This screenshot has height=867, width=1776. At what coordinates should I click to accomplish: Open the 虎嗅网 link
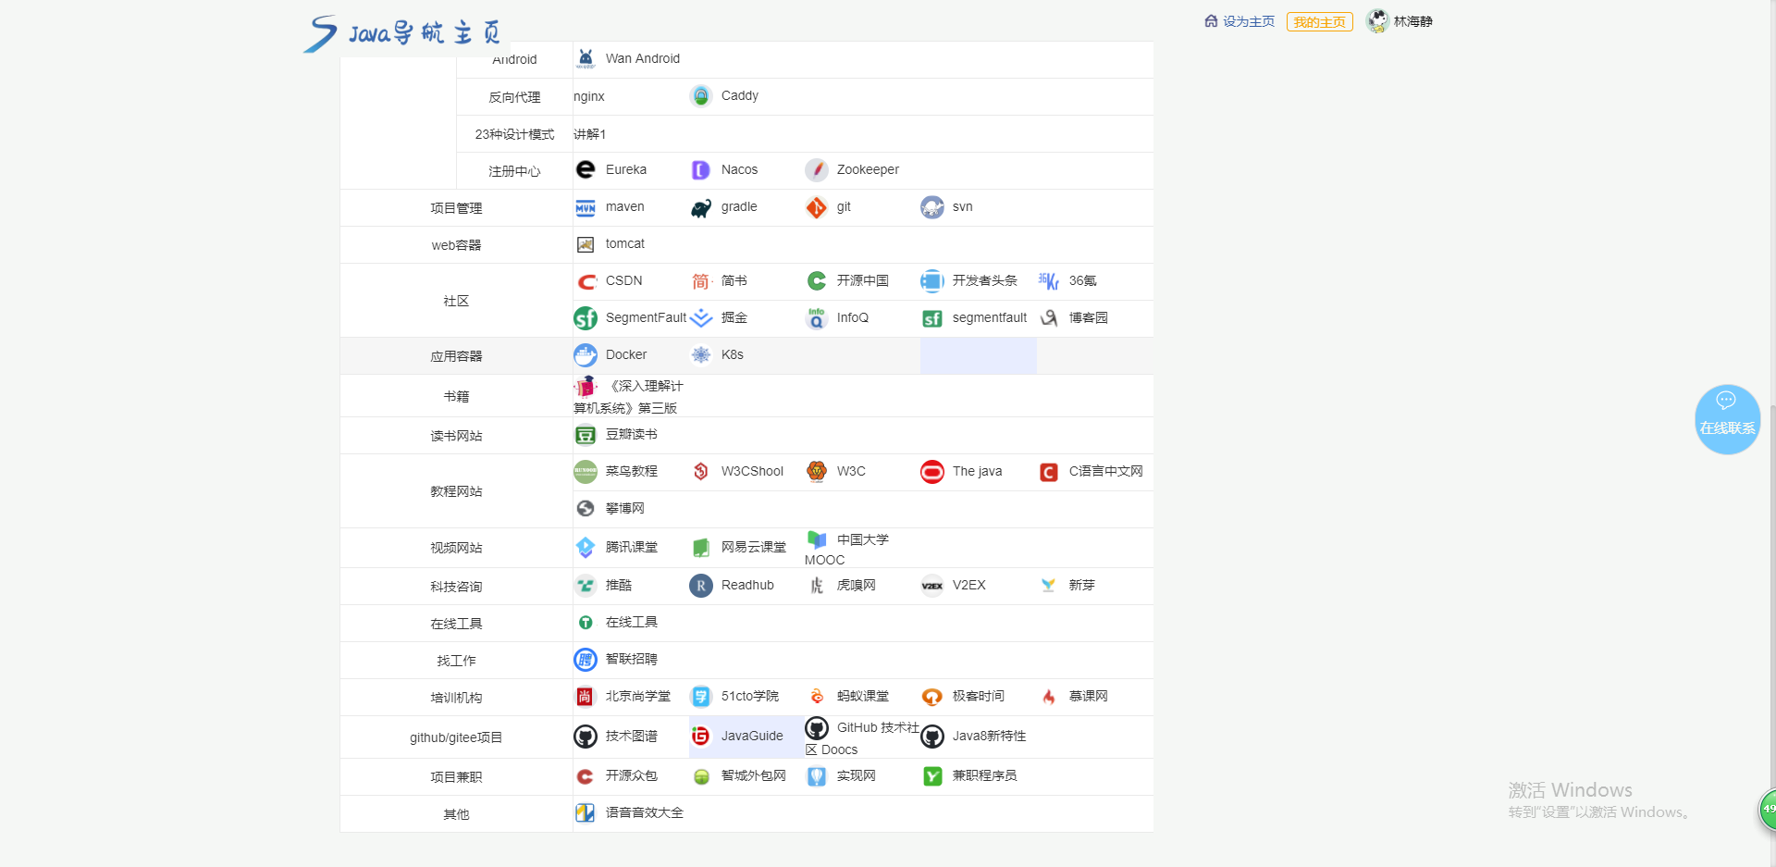pos(857,585)
